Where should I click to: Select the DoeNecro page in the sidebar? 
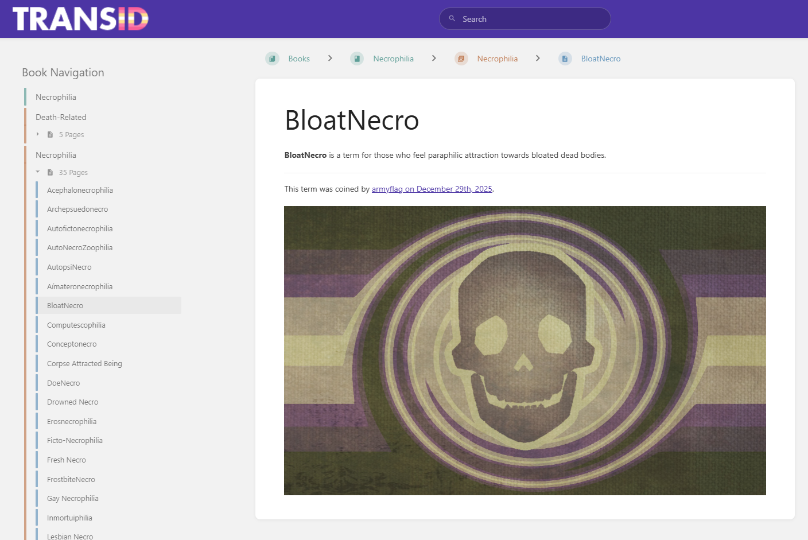click(64, 383)
